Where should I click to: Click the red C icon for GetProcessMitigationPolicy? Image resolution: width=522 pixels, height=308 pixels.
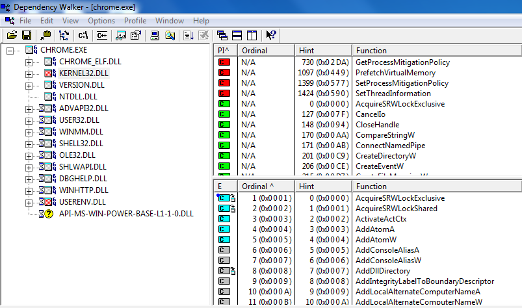[224, 62]
